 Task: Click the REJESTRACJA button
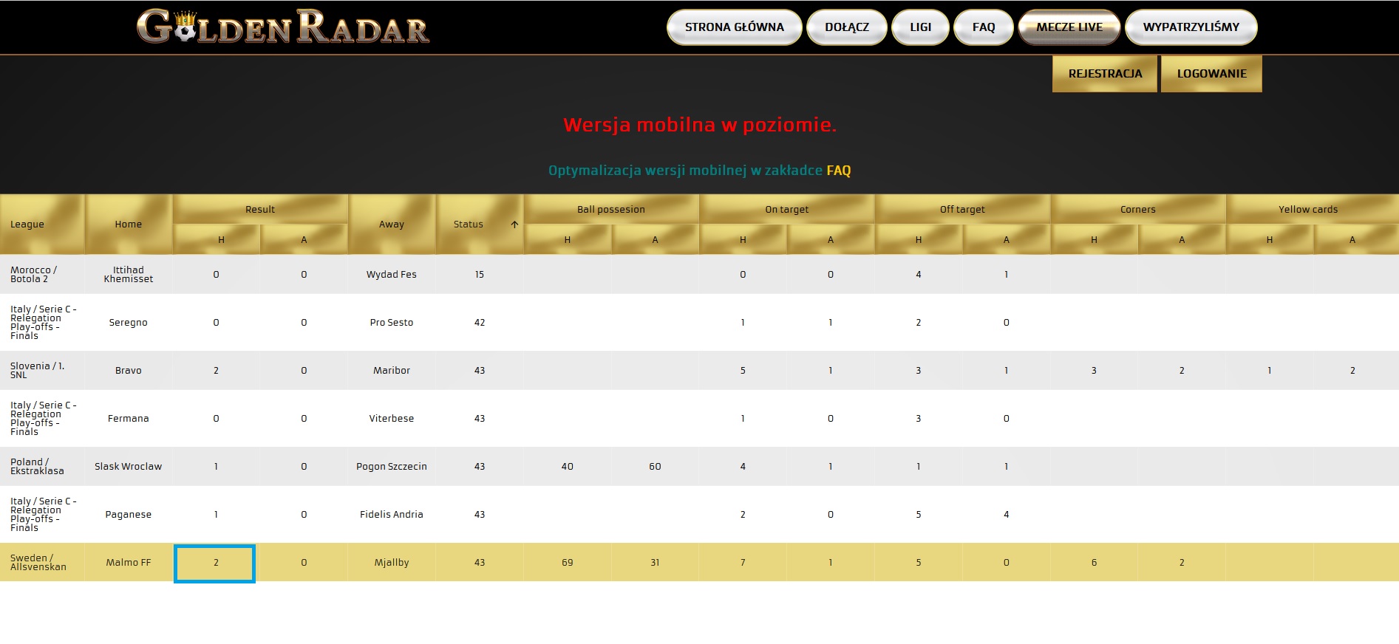pos(1105,74)
